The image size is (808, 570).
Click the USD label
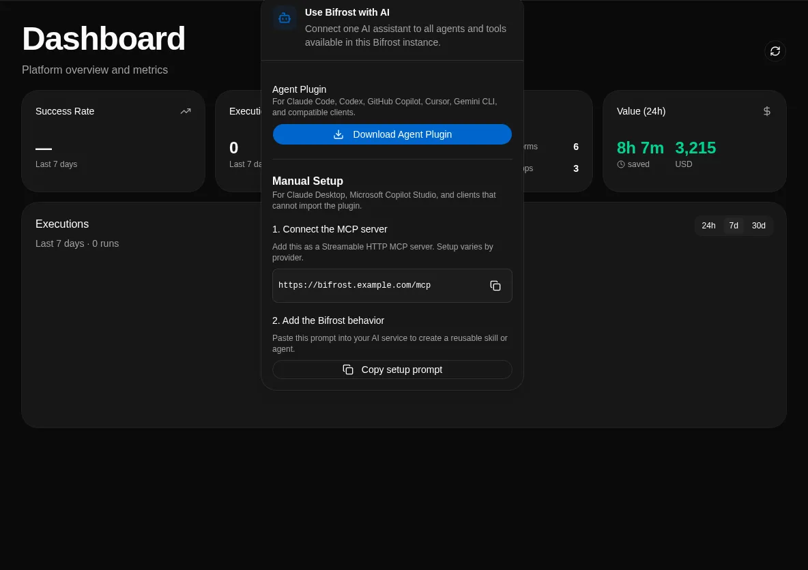click(x=683, y=164)
